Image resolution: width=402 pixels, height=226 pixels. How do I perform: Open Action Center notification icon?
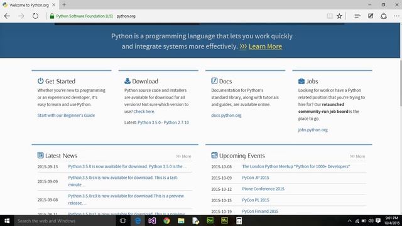pos(378,220)
